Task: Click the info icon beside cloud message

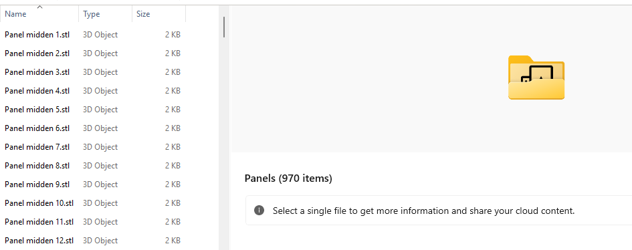Action: point(259,210)
